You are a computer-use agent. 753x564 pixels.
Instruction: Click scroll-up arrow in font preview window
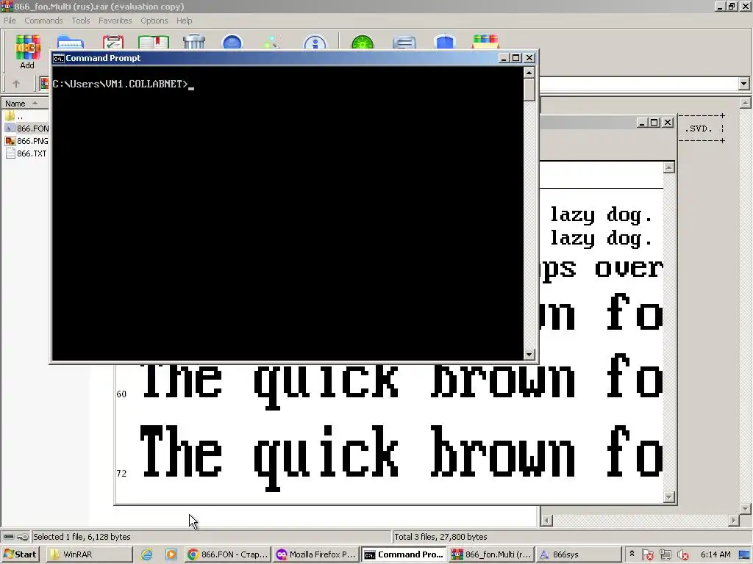coord(669,167)
